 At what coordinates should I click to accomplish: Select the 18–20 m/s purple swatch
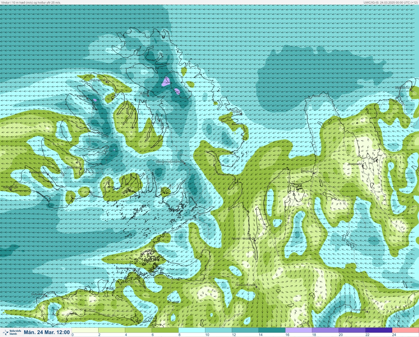(325, 330)
